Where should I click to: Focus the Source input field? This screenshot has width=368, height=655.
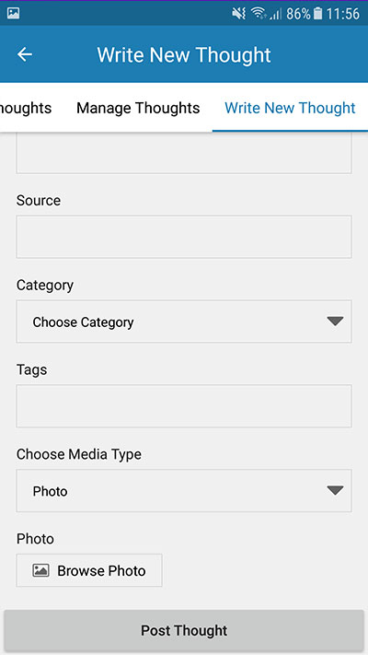click(184, 237)
